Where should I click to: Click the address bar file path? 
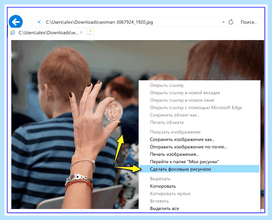(x=100, y=22)
